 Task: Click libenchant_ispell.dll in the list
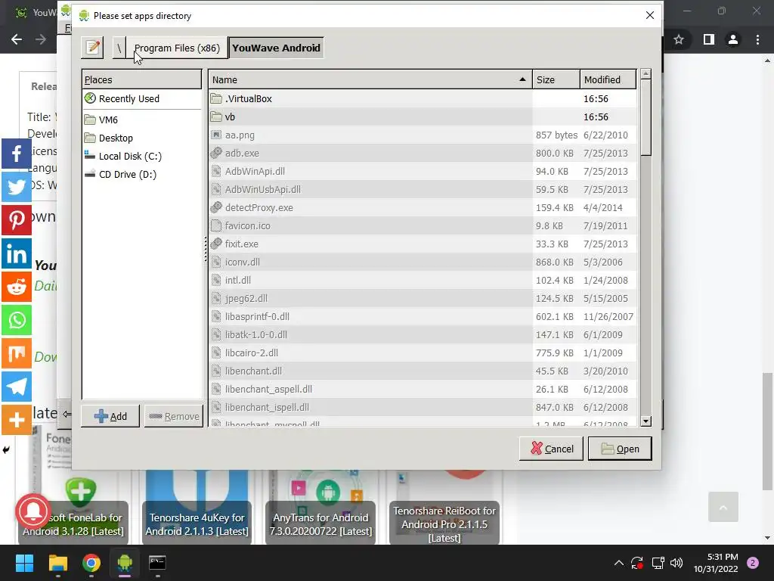click(422, 407)
